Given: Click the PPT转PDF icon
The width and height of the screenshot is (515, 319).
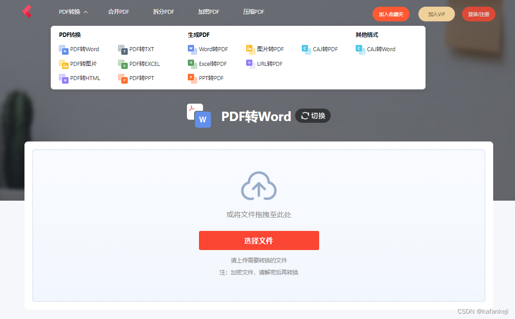Looking at the screenshot, I should pyautogui.click(x=192, y=78).
